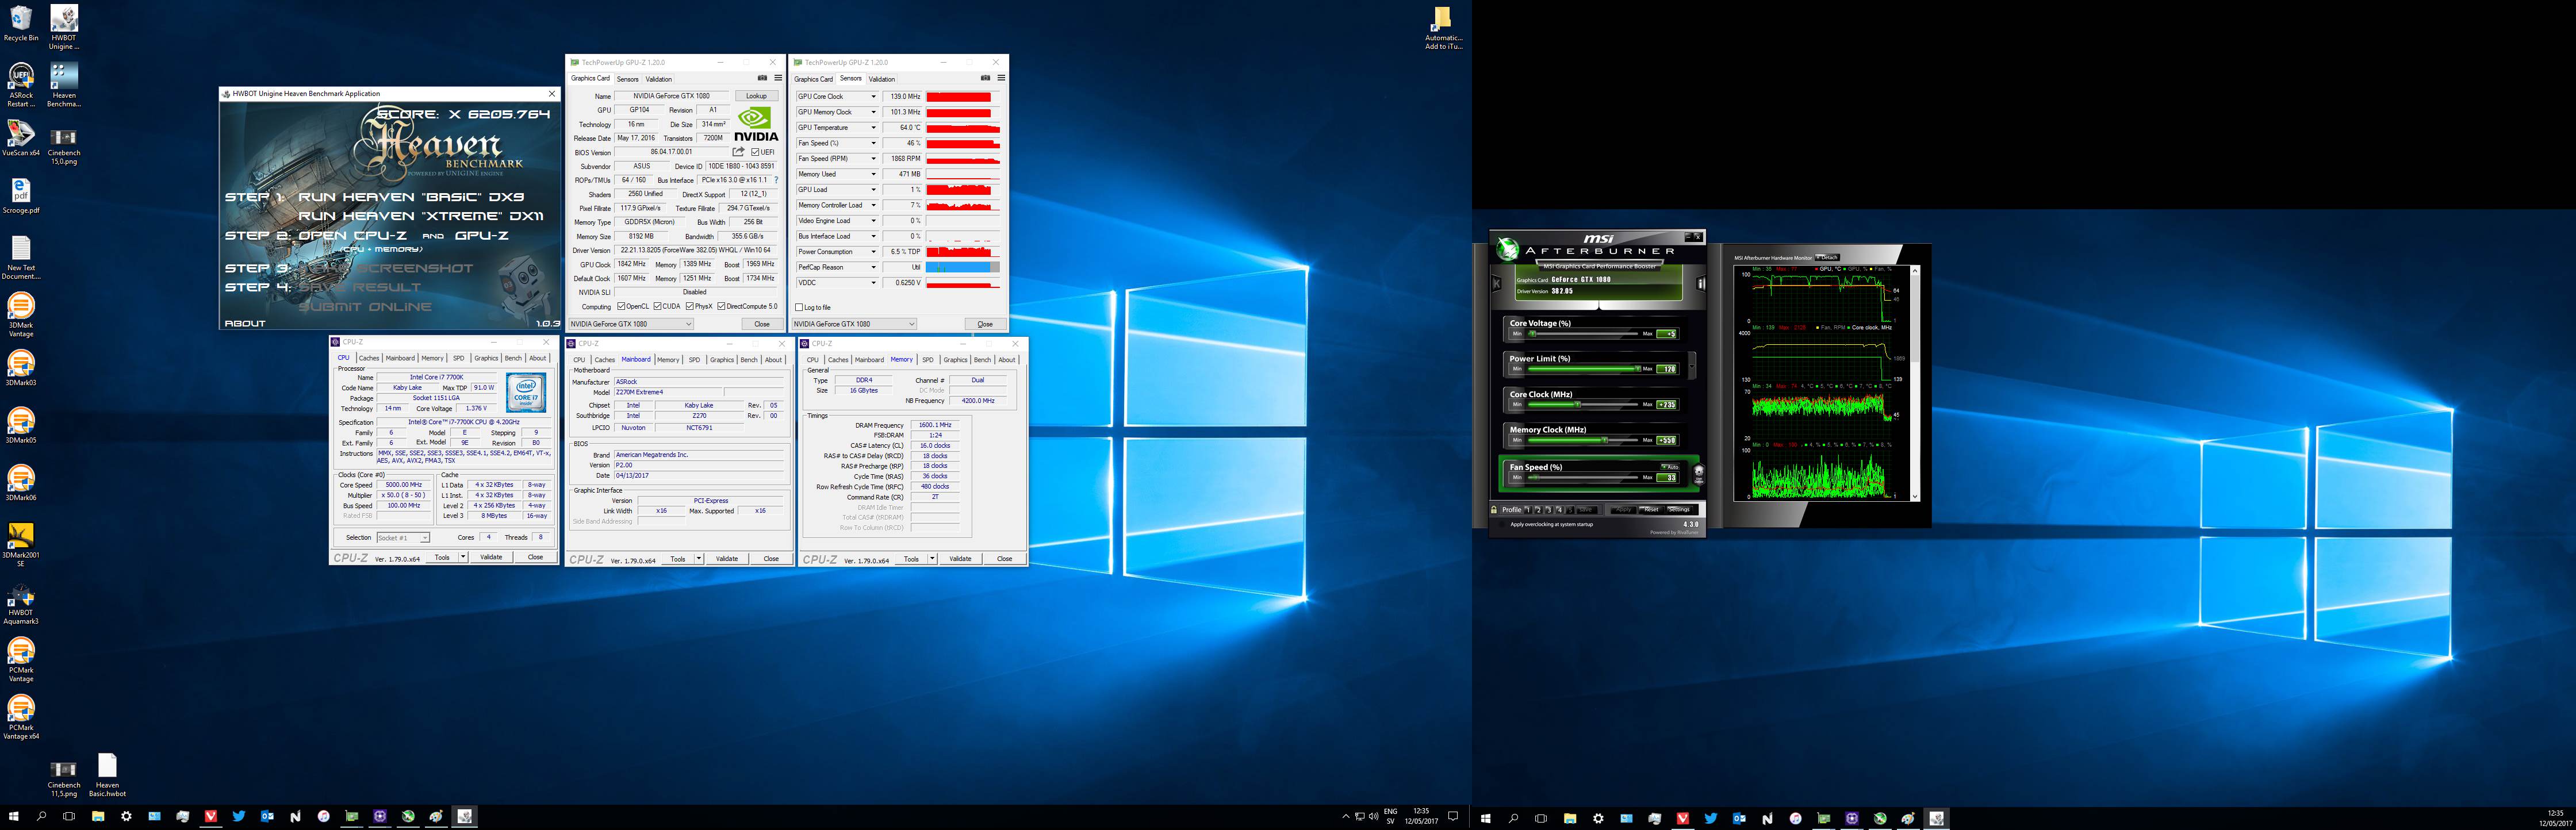Open Caches tab in CPU-Z CPU window
The height and width of the screenshot is (830, 2576).
(x=369, y=358)
